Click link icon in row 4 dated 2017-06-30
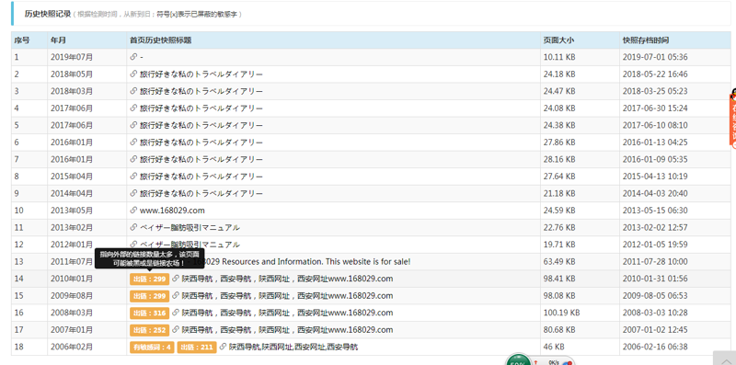 pos(133,108)
